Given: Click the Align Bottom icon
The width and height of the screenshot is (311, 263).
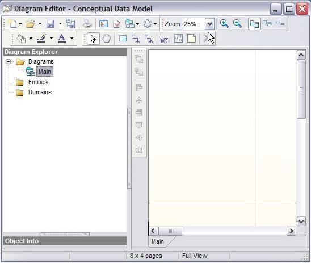Looking at the screenshot, I should (x=139, y=150).
